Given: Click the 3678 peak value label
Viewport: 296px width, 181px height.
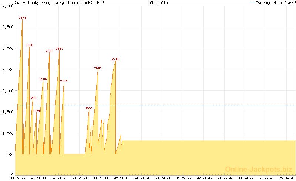Looking at the screenshot, I should click(x=22, y=18).
